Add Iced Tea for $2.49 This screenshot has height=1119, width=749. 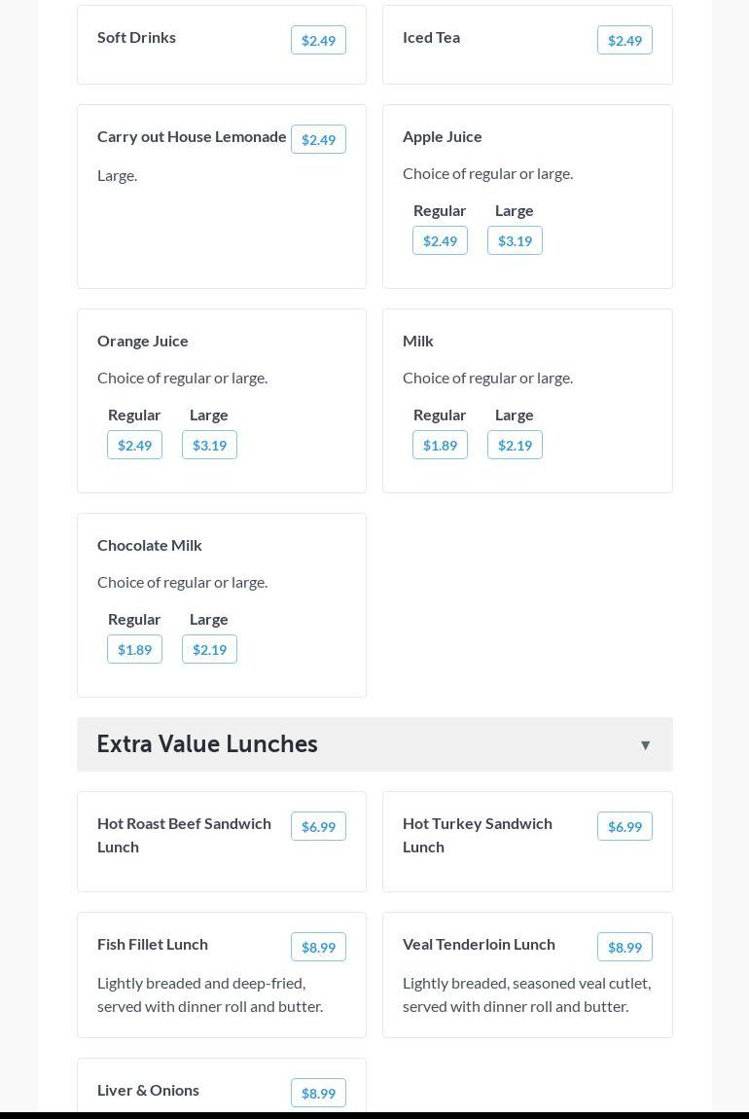tap(624, 40)
